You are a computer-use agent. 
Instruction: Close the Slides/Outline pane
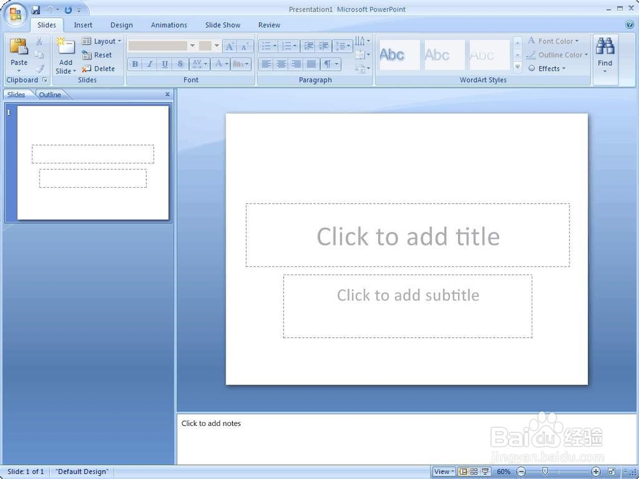[x=167, y=94]
